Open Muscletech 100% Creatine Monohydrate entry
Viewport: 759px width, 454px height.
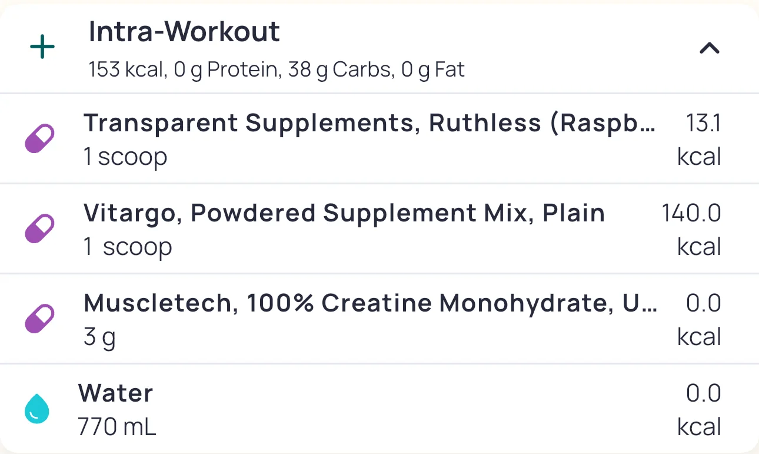click(370, 303)
